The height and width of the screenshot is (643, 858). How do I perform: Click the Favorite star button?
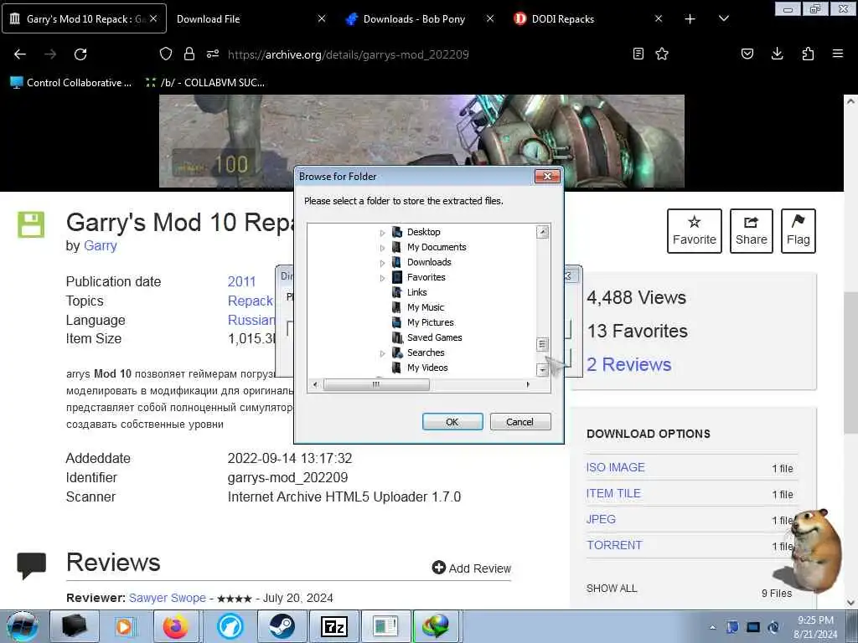click(694, 231)
